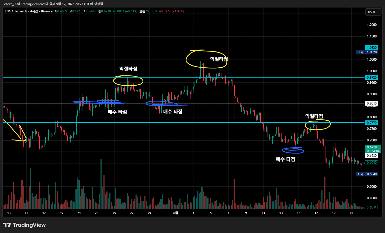Click the 1.2000 price scale value
The width and height of the screenshot is (385, 233).
tap(372, 25)
